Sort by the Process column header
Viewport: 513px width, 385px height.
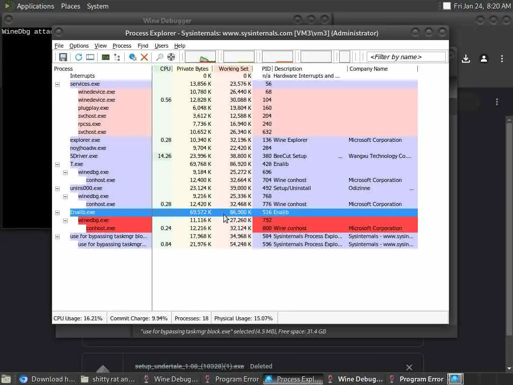point(102,69)
